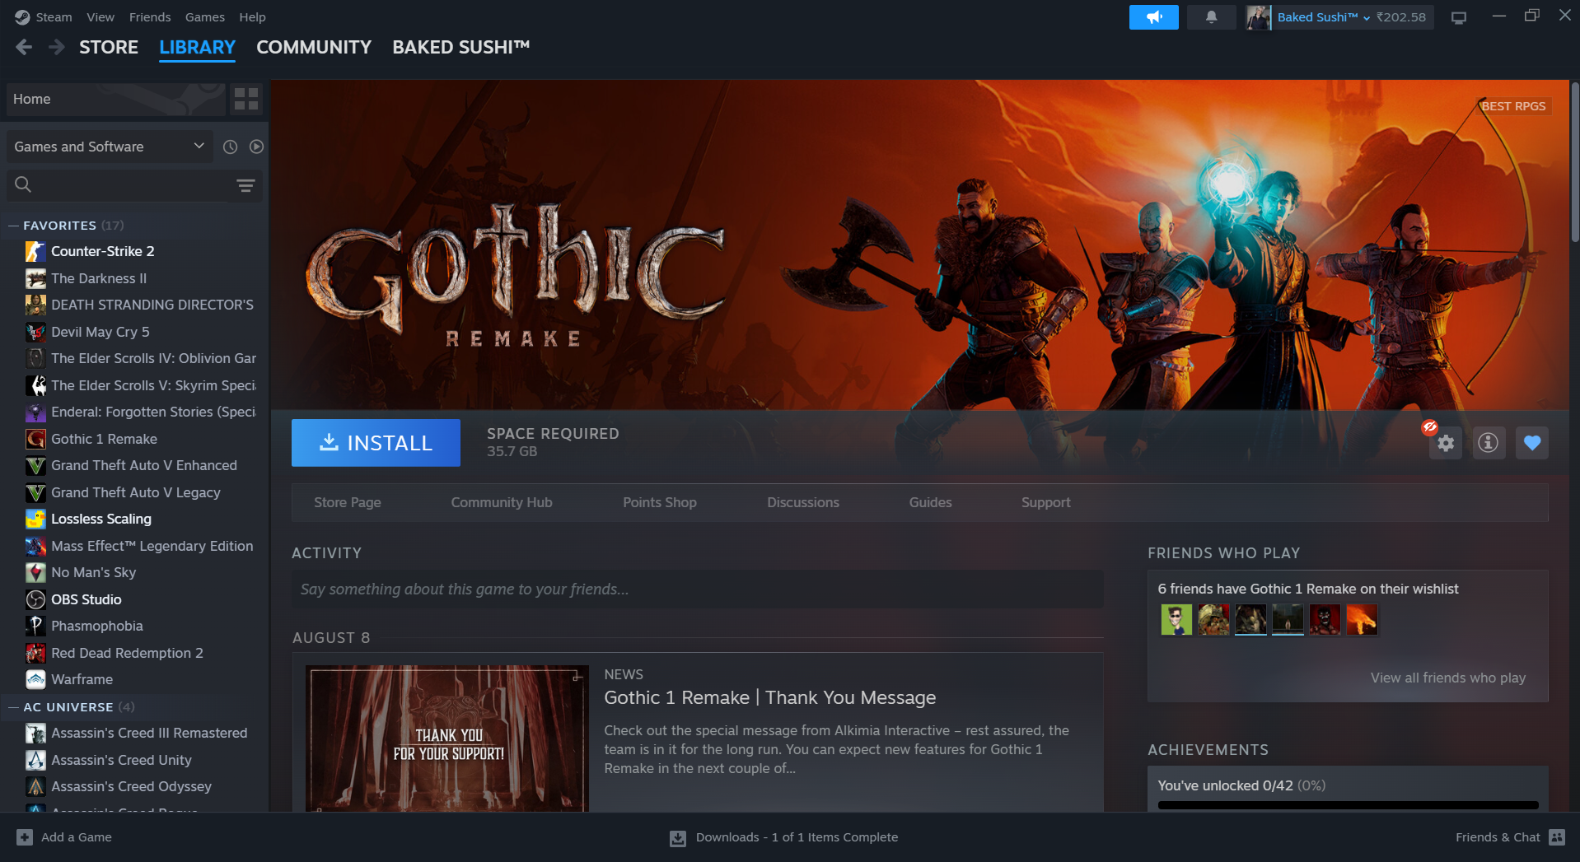The height and width of the screenshot is (862, 1580).
Task: Open the Friends menu
Action: pos(150,17)
